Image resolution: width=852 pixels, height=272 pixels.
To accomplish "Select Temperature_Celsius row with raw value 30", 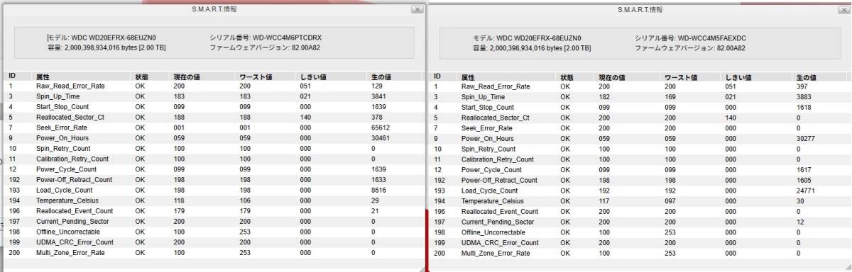I will [x=640, y=201].
